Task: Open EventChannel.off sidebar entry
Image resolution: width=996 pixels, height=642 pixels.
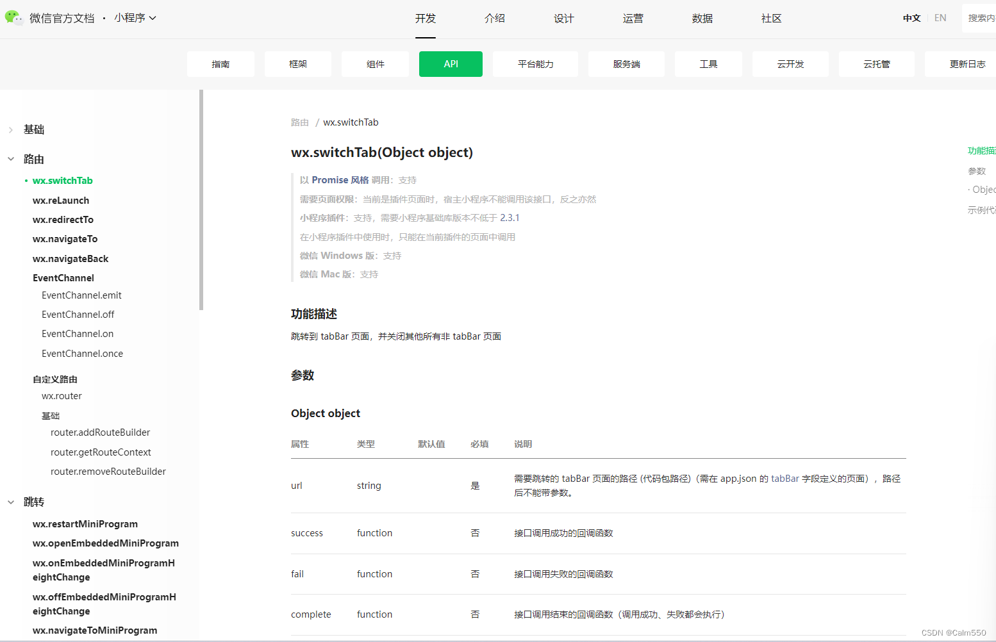Action: (x=78, y=315)
